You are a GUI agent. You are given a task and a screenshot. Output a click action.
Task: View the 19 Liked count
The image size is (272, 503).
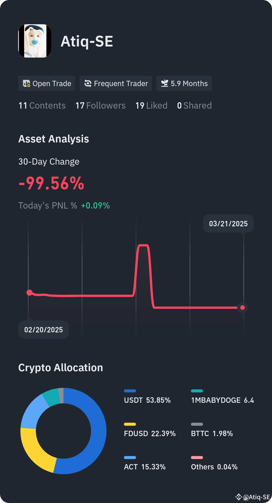(x=151, y=106)
